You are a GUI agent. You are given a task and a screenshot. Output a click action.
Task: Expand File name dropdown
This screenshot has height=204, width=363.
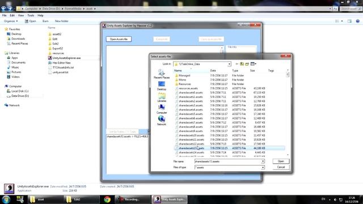[x=263, y=161]
